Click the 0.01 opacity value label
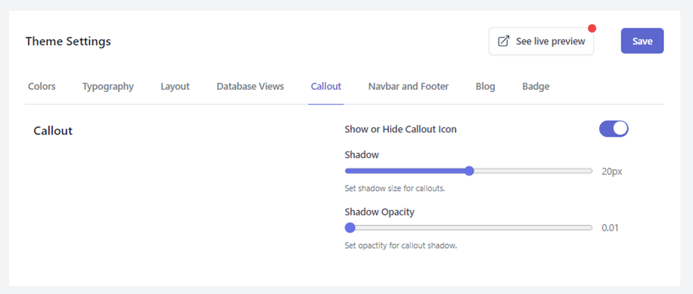This screenshot has width=693, height=294. 610,227
